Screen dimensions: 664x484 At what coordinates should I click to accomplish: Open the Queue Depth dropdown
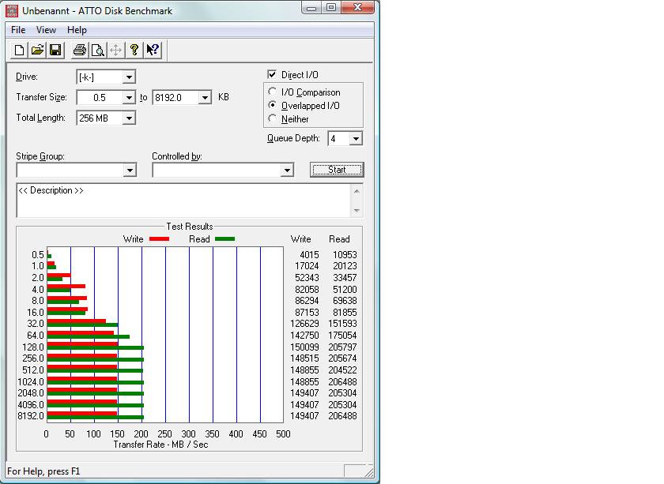pyautogui.click(x=356, y=138)
